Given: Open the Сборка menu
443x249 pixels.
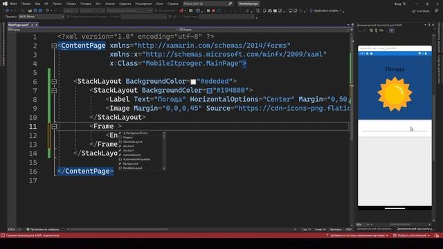Looking at the screenshot, I should 71,3.
